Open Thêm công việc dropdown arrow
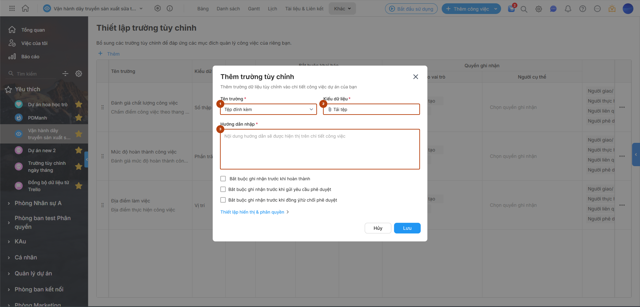Image resolution: width=640 pixels, height=307 pixels. [496, 9]
